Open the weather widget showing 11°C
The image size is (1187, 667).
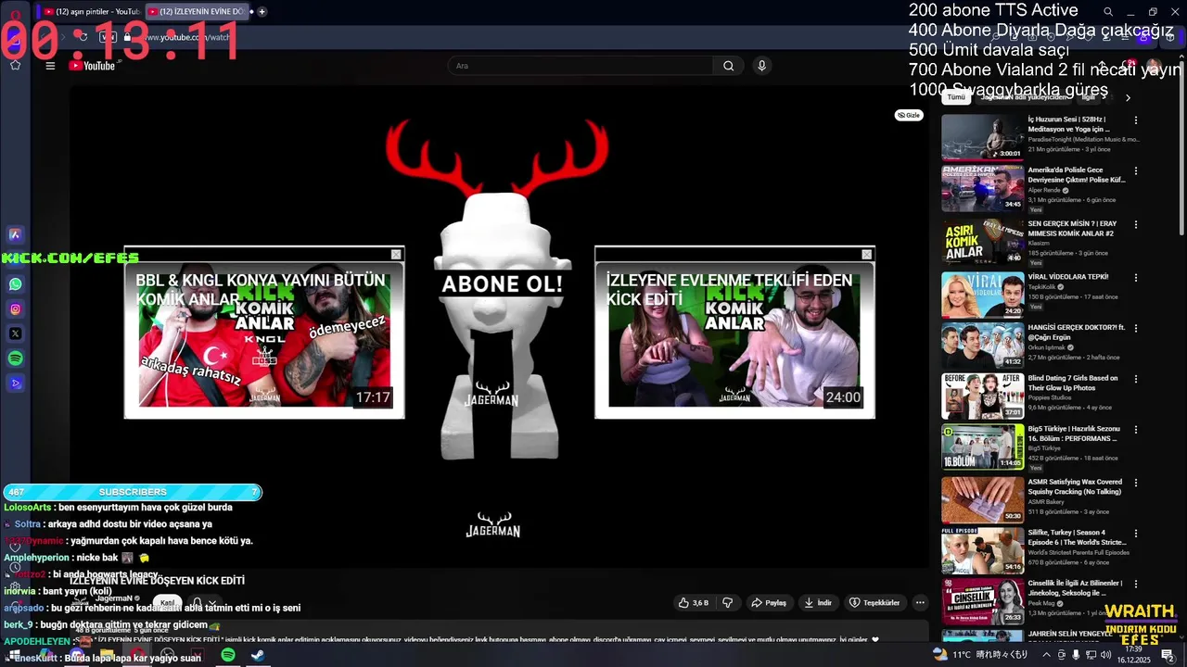[979, 654]
